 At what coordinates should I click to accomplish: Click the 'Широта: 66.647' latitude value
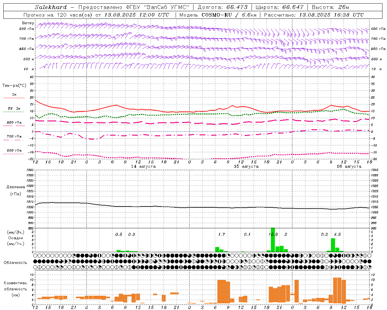(279, 7)
